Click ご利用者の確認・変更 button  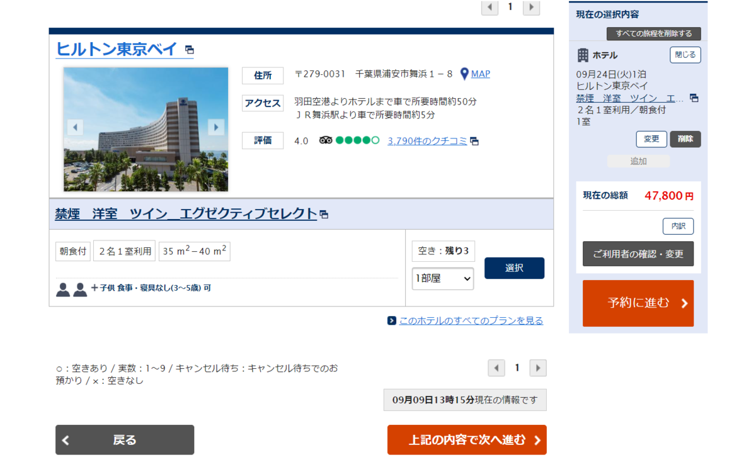(x=638, y=254)
